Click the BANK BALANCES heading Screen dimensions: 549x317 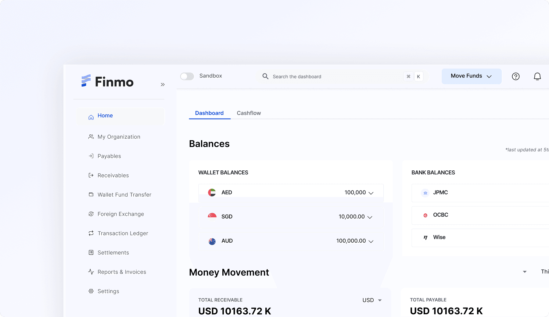point(433,173)
